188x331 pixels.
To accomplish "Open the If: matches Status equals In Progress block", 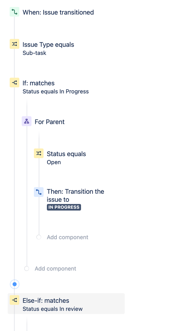I will point(55,87).
